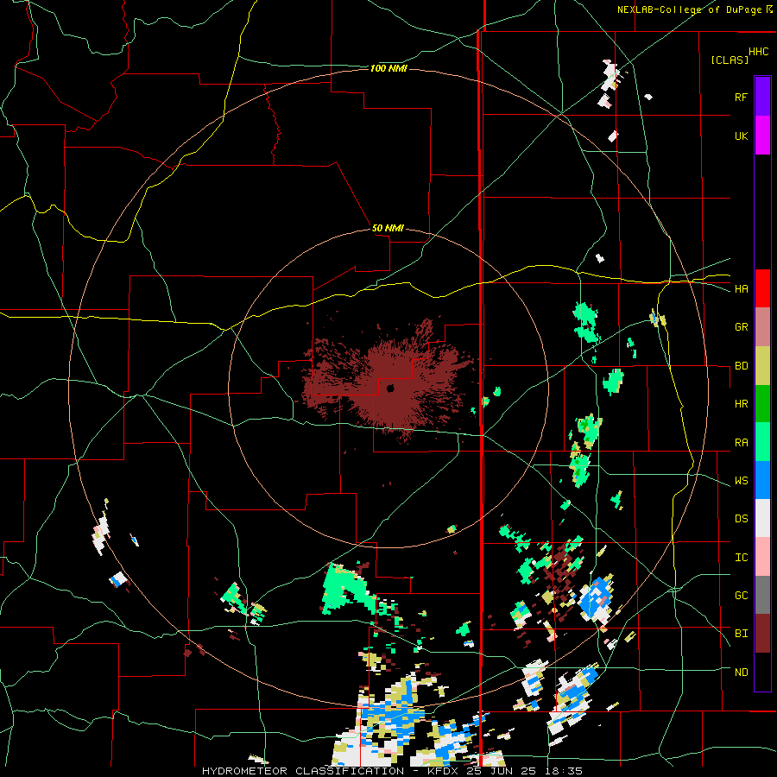Click the gray GC color swatch
This screenshot has width=777, height=777.
pyautogui.click(x=762, y=595)
